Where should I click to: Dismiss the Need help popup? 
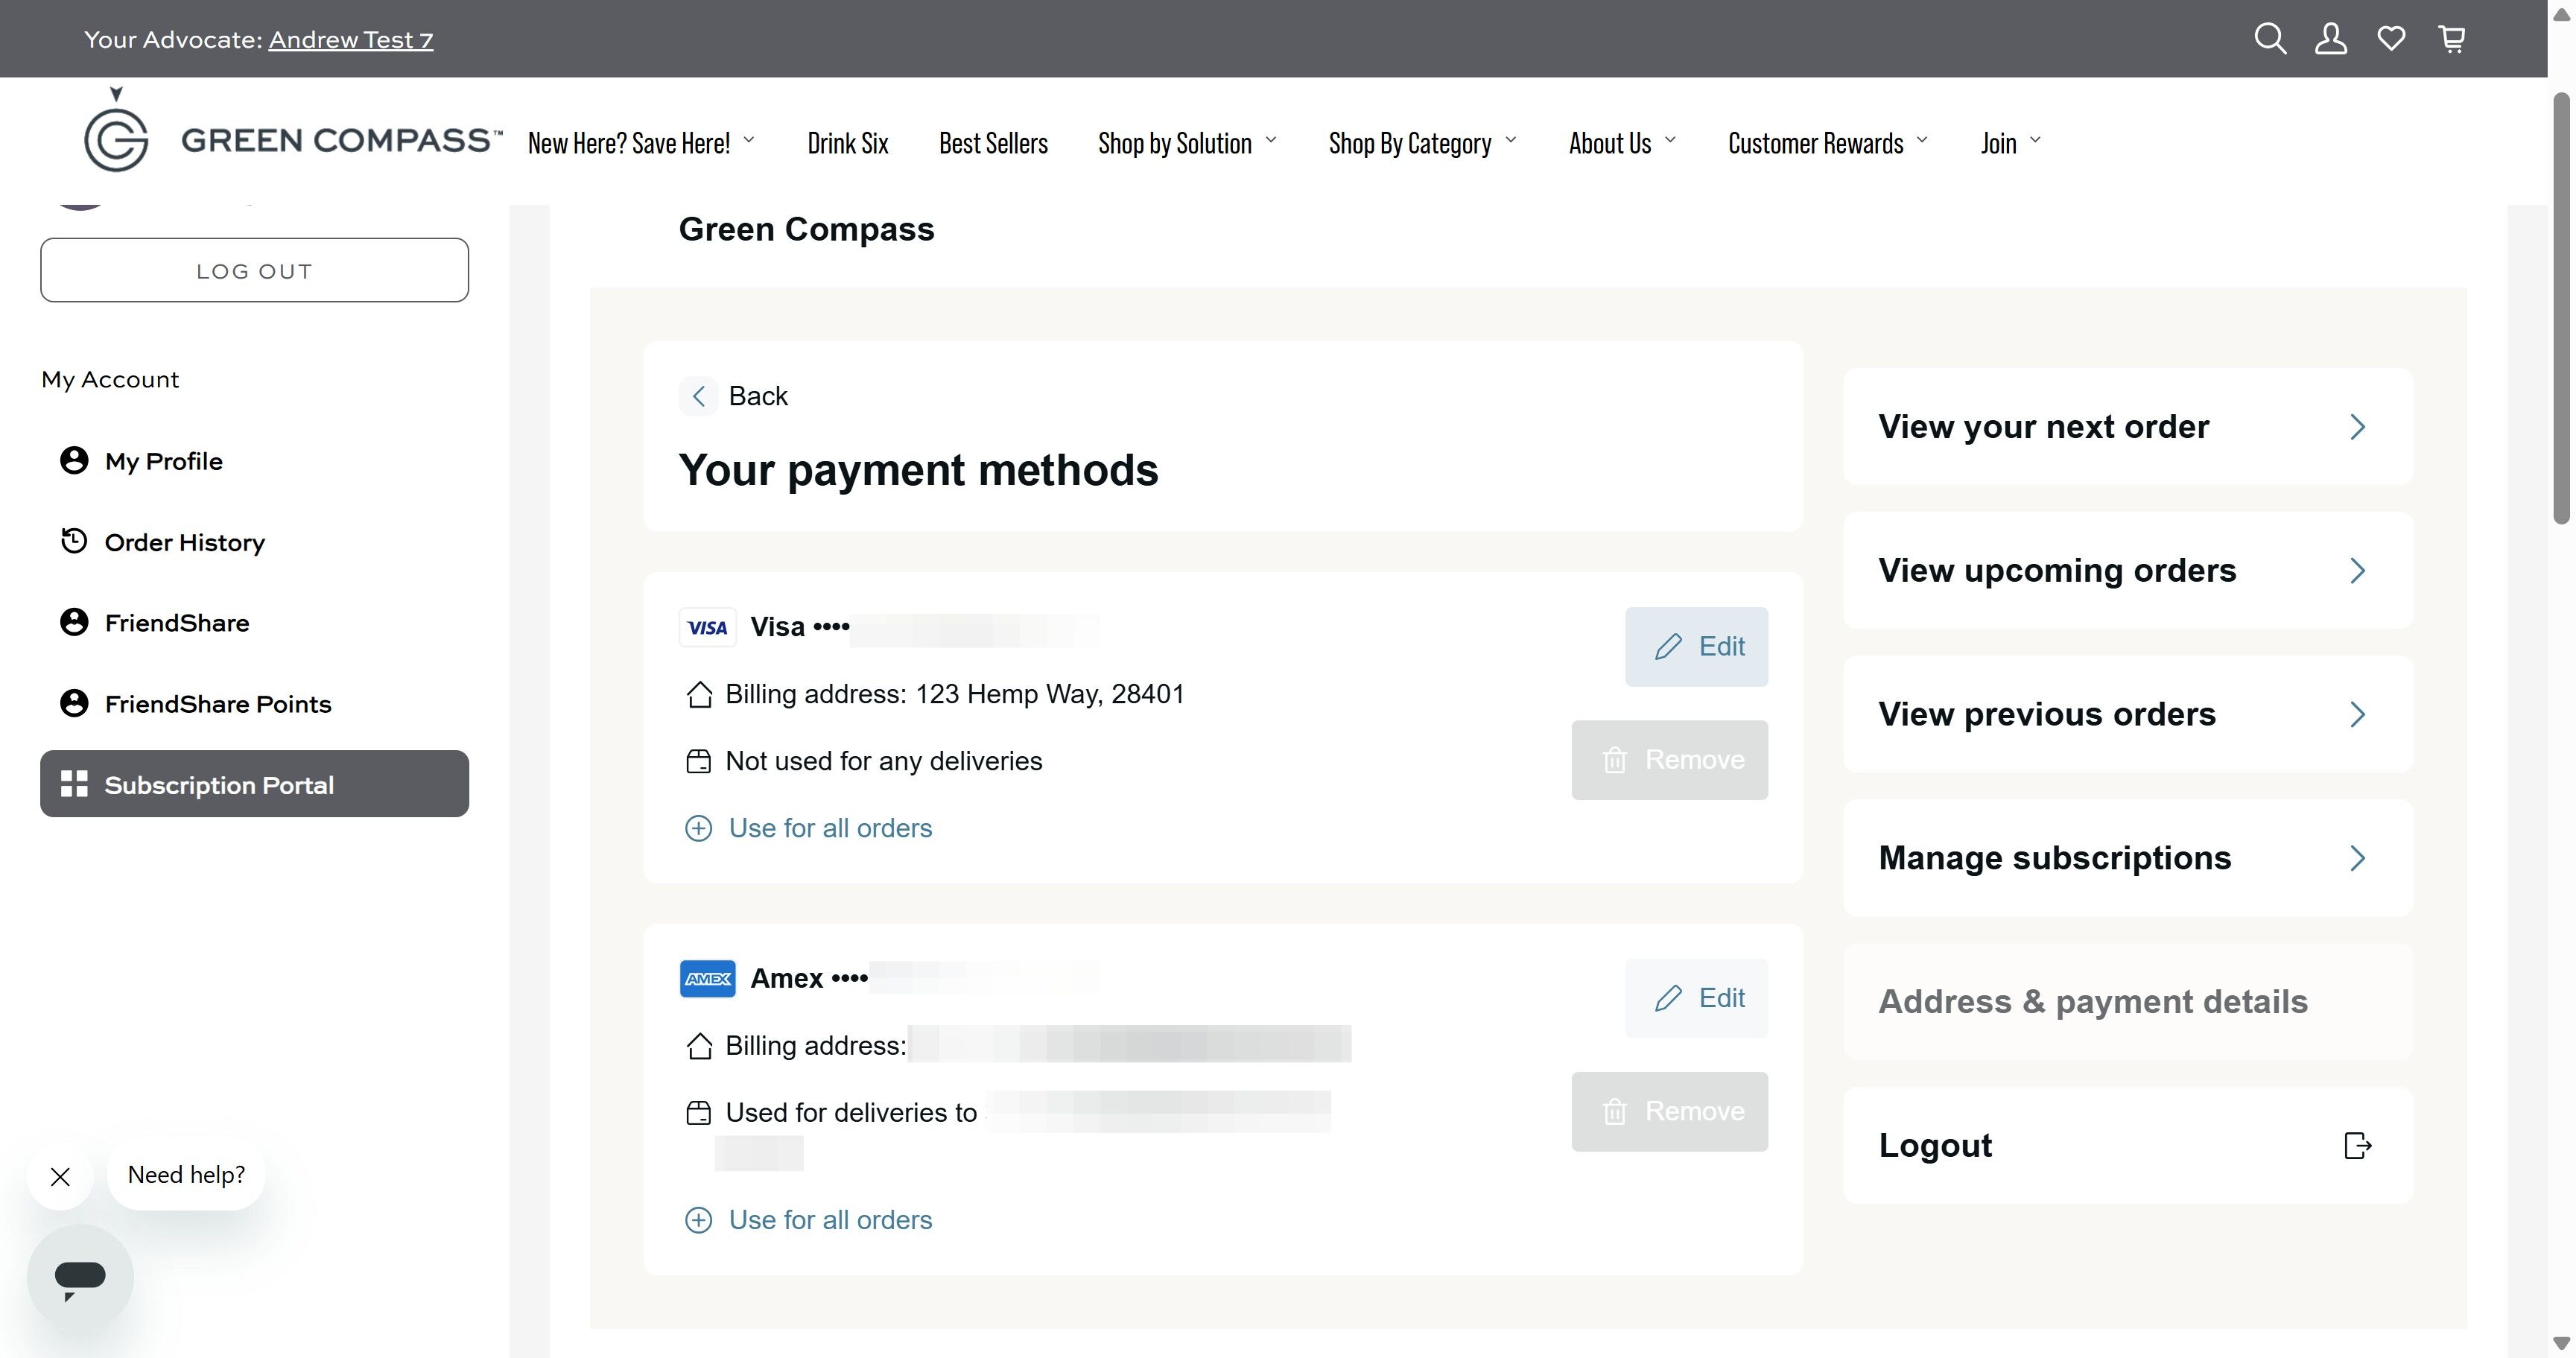point(60,1177)
